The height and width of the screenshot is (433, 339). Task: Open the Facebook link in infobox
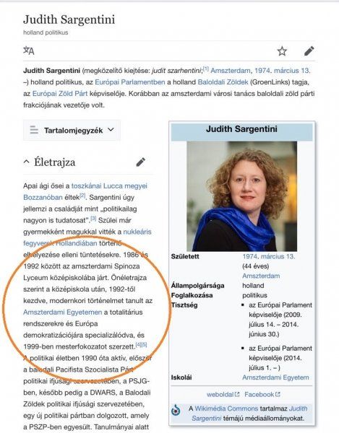coord(259,394)
